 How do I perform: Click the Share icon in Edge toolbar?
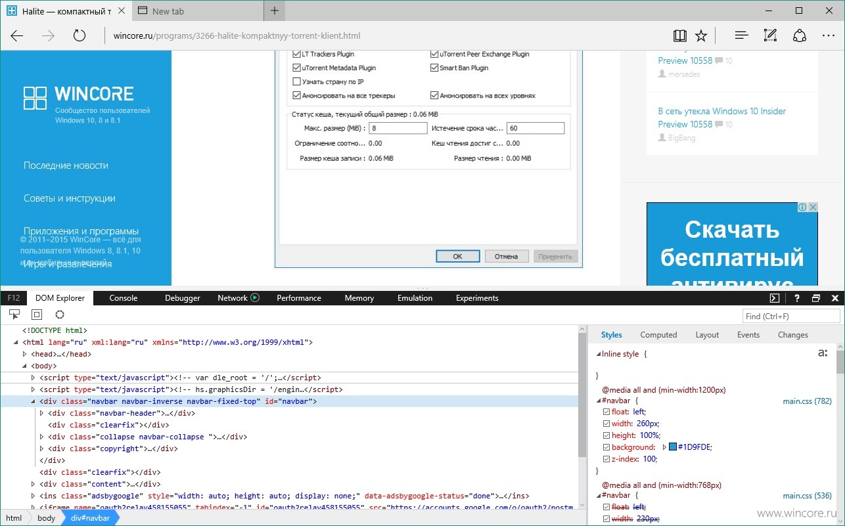[x=800, y=35]
